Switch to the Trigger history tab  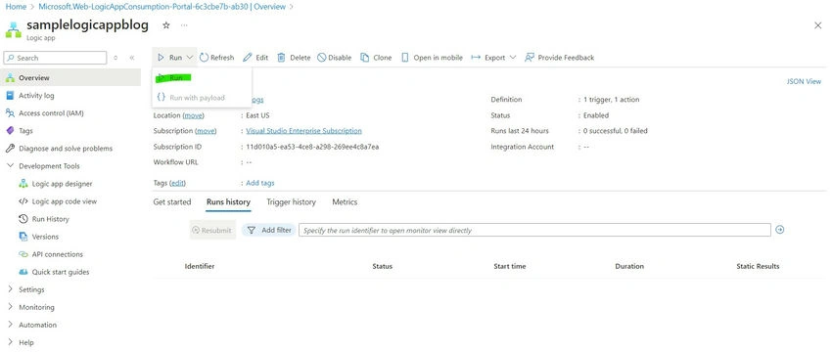[x=291, y=202]
